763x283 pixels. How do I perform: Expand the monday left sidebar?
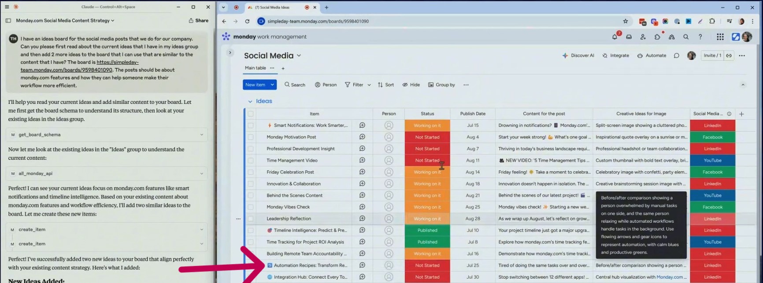point(230,52)
